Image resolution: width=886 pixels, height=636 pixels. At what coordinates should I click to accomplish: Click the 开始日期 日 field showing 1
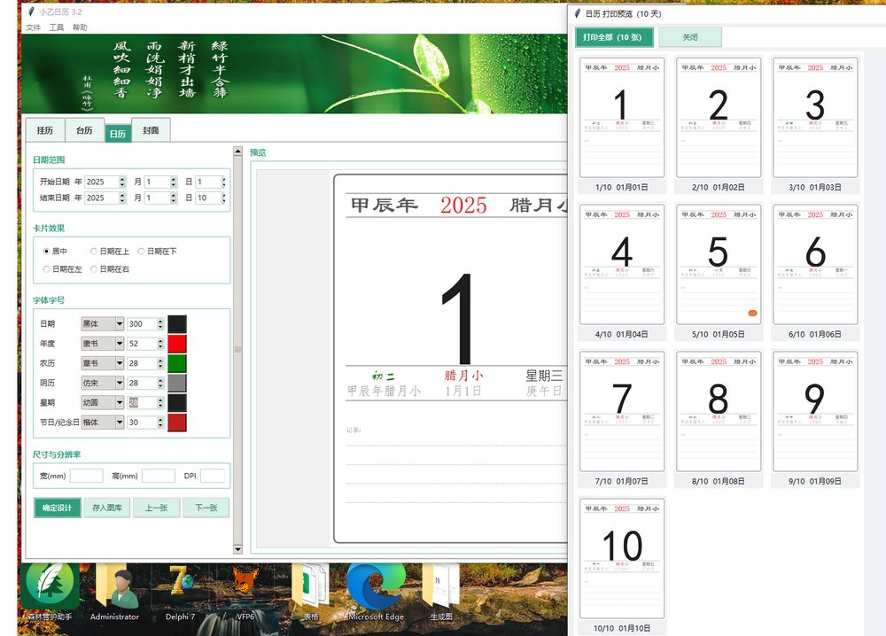(208, 182)
